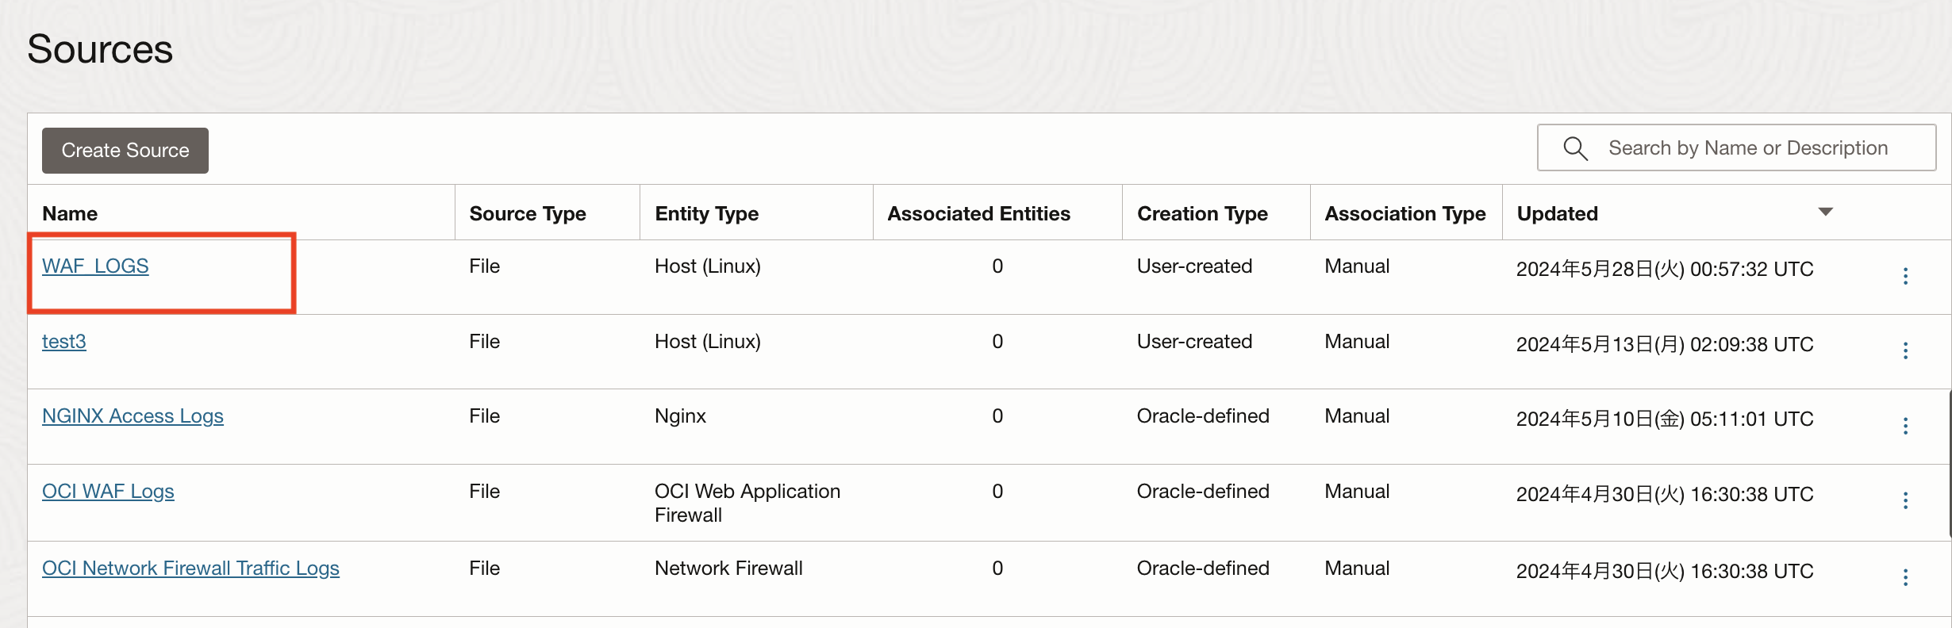Click the magnifying glass search icon

1574,148
